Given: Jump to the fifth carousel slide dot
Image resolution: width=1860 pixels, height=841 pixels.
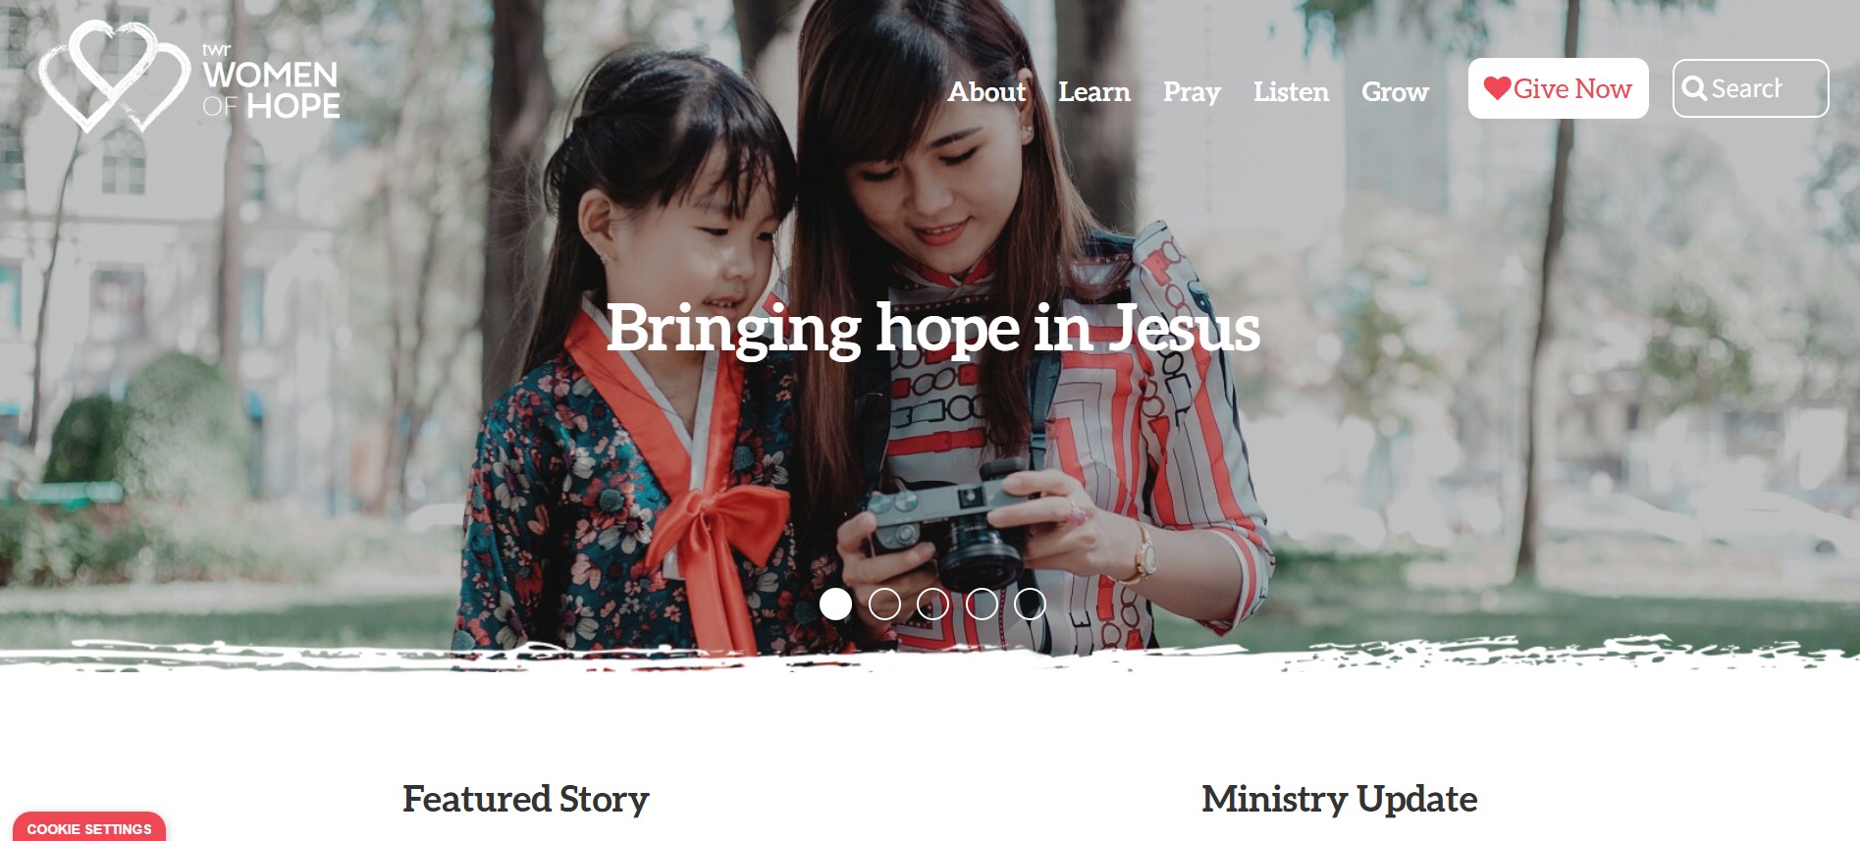Looking at the screenshot, I should tap(1030, 604).
